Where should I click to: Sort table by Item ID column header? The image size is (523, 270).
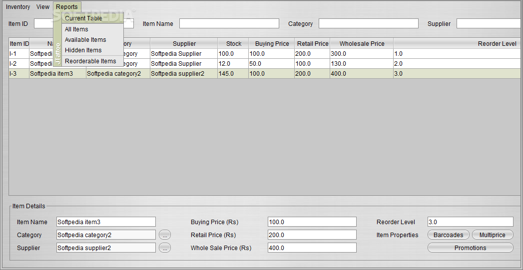[x=19, y=43]
